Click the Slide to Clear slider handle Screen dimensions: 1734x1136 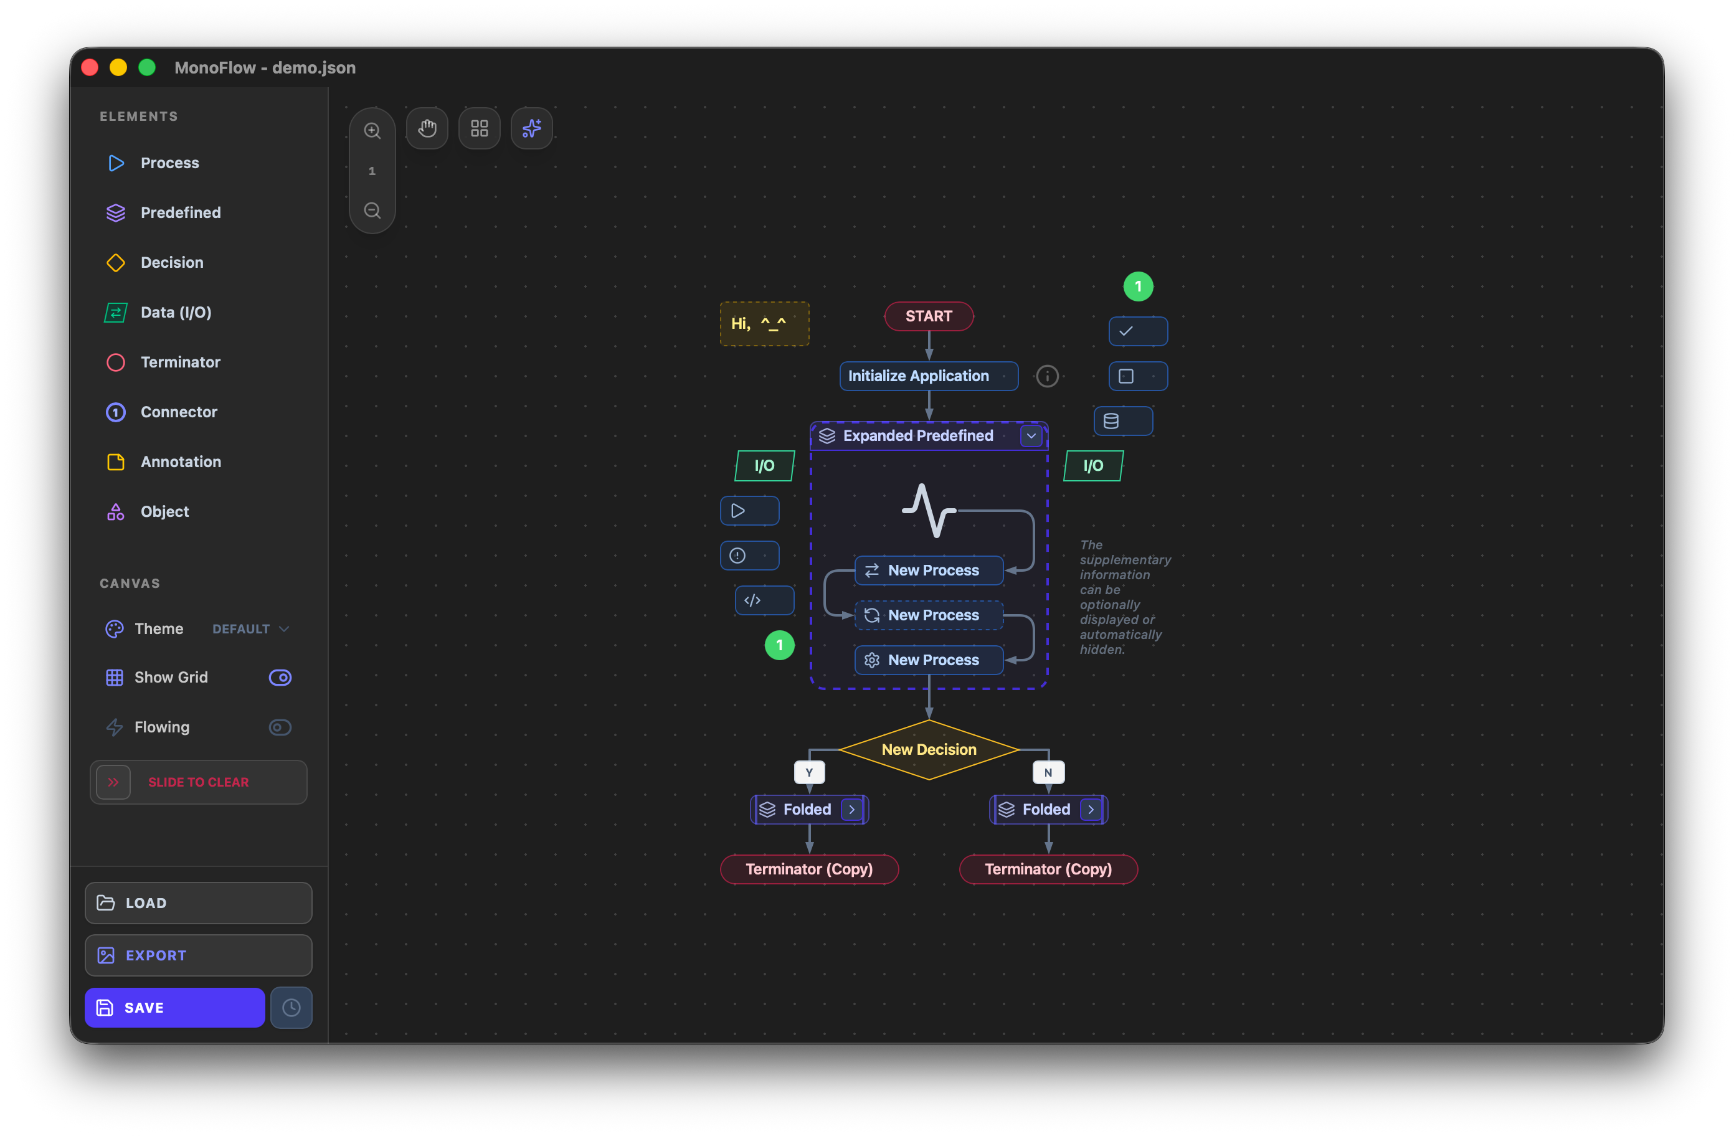tap(113, 783)
